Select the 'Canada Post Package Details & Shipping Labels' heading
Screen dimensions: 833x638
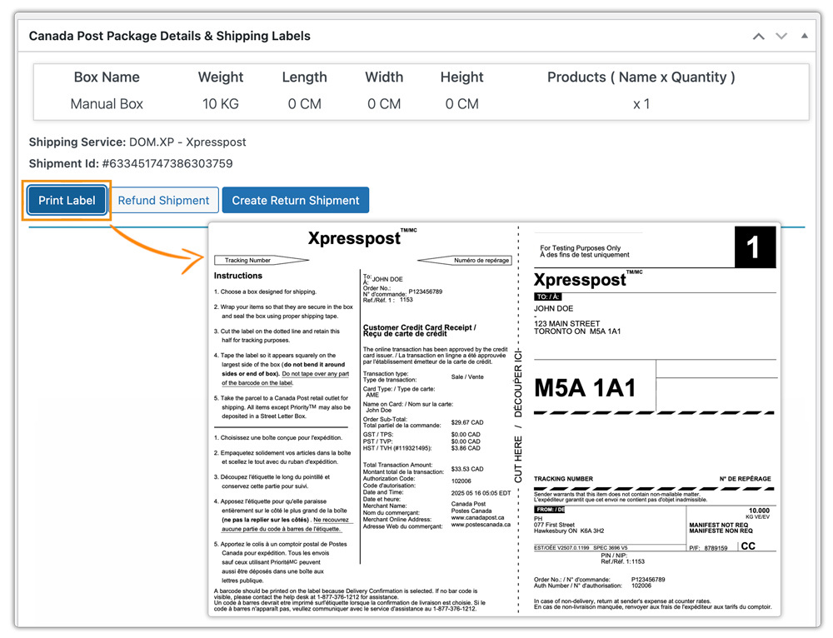pyautogui.click(x=169, y=36)
